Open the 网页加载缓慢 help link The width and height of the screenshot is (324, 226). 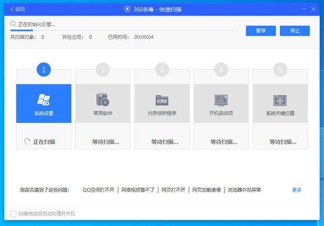(206, 190)
